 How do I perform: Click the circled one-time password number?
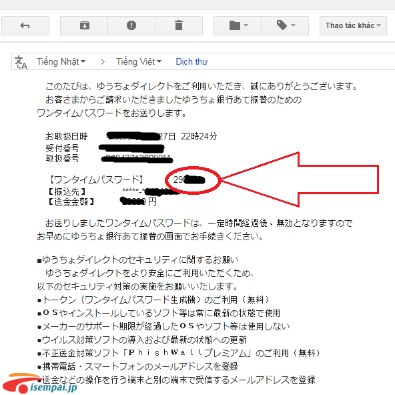[189, 180]
